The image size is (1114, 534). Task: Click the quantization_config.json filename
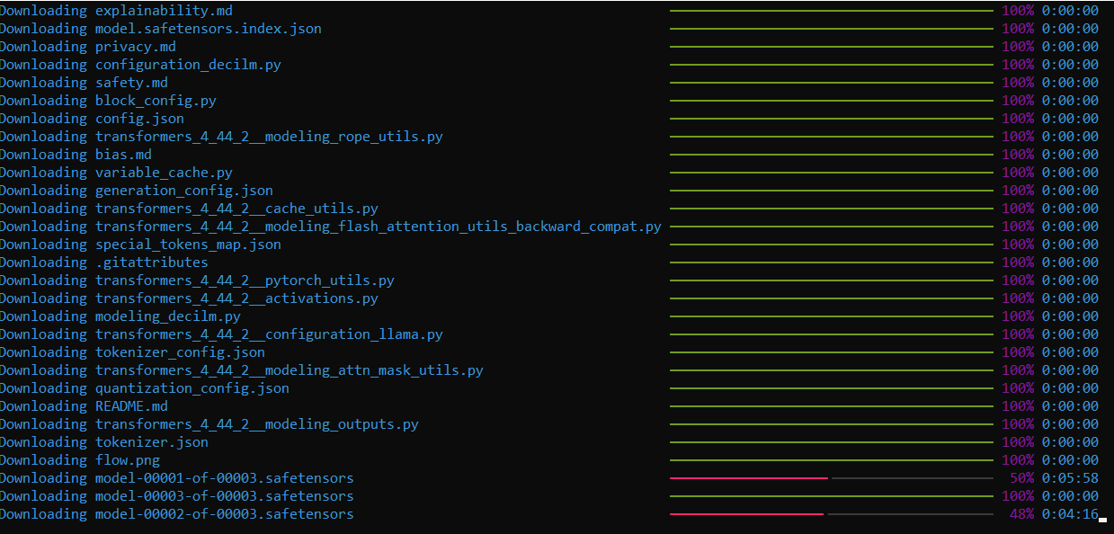coord(192,388)
